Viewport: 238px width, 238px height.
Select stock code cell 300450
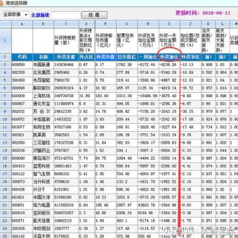pyautogui.click(x=22, y=80)
